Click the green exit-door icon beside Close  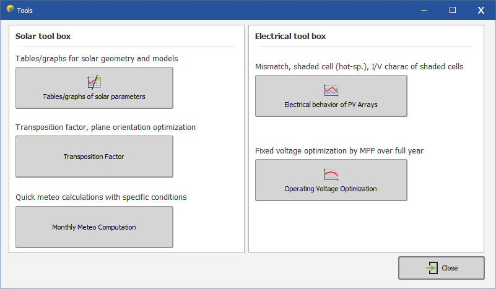click(x=432, y=268)
